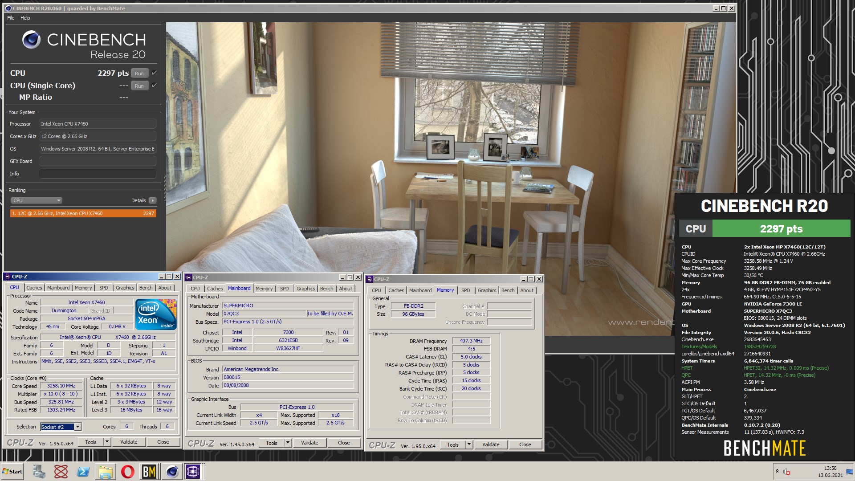Click Graphics tab in first CPU-Z window
Viewport: 855px width, 481px height.
[125, 288]
